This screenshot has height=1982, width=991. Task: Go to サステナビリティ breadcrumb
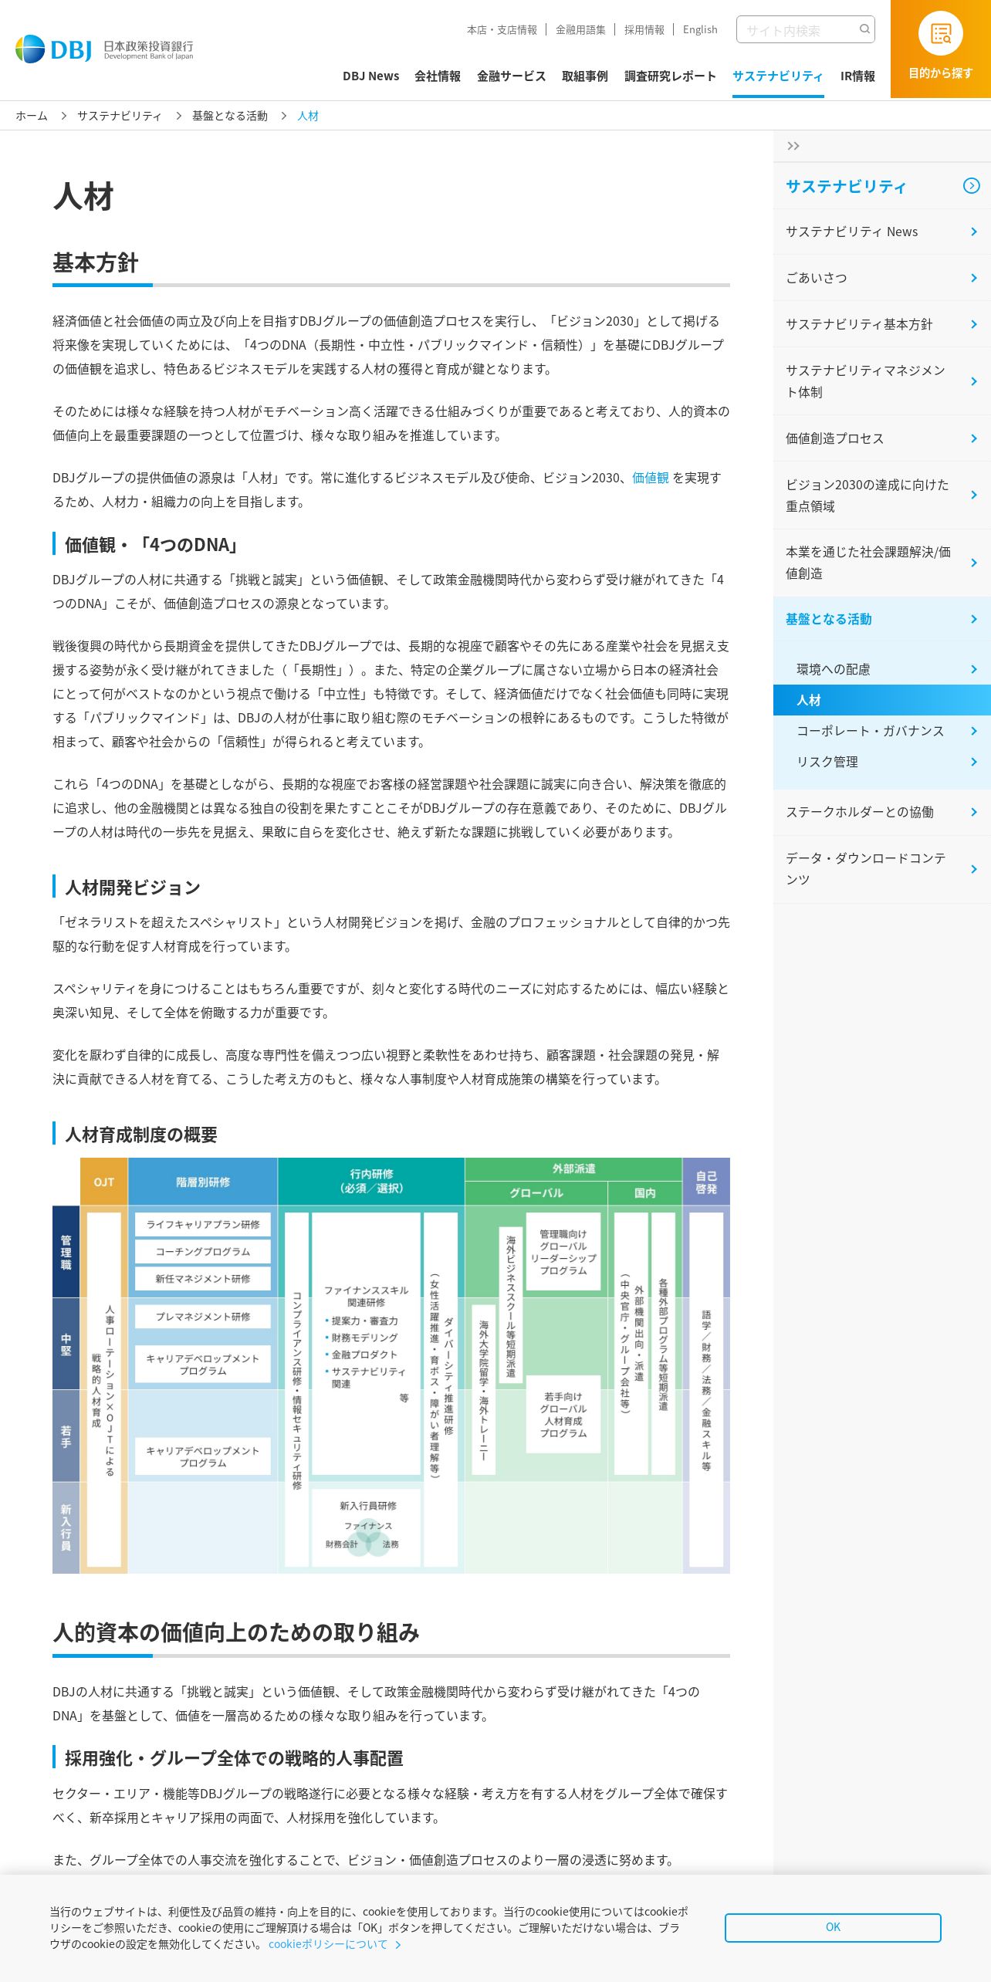coord(120,116)
